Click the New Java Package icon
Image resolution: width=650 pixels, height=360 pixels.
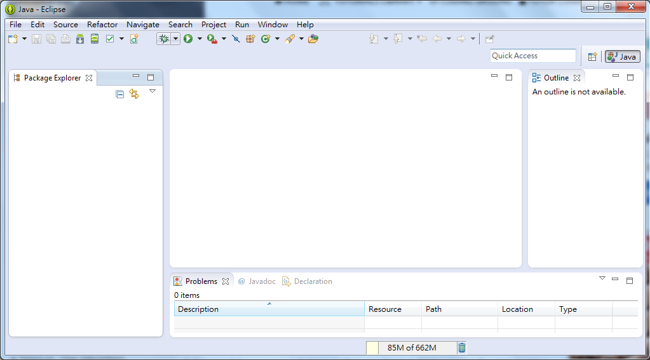[250, 39]
